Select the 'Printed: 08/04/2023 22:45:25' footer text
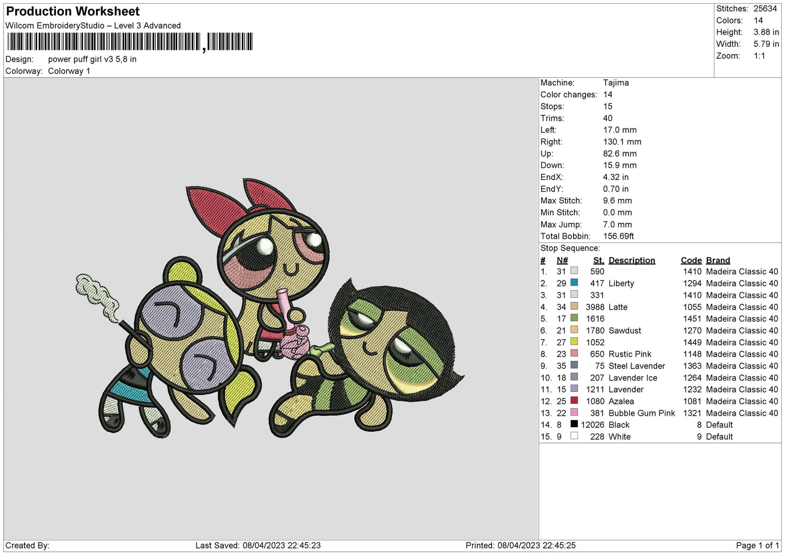Image resolution: width=785 pixels, height=555 pixels. click(x=520, y=545)
